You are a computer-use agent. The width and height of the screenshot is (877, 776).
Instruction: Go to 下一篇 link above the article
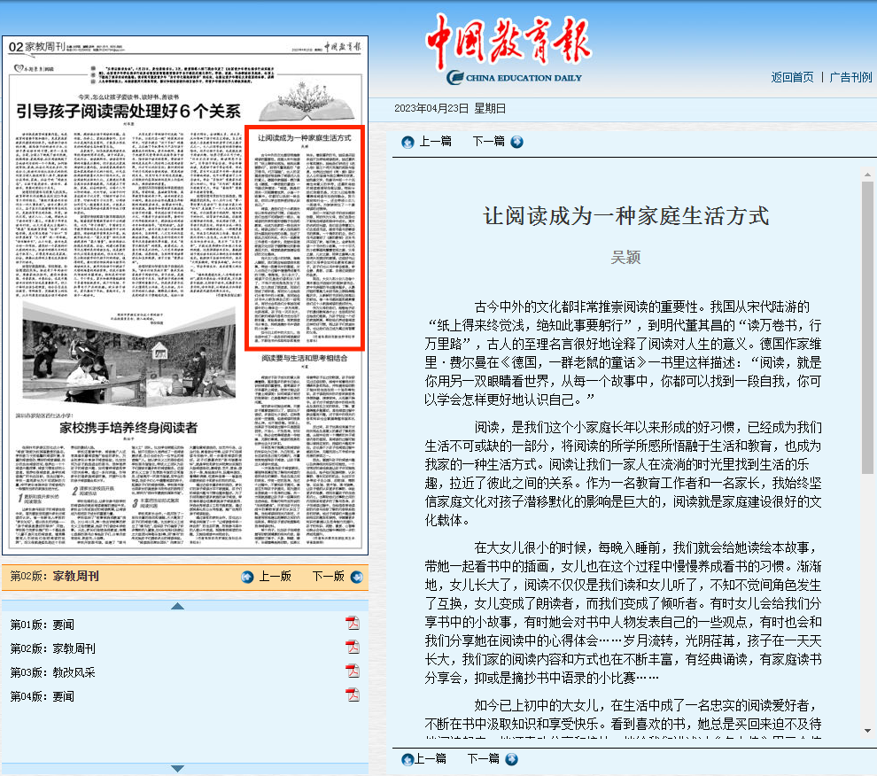click(488, 142)
